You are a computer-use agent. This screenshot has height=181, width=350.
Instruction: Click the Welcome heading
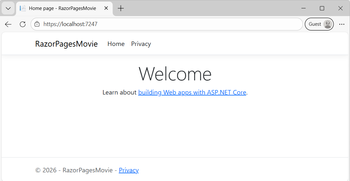coord(175,74)
